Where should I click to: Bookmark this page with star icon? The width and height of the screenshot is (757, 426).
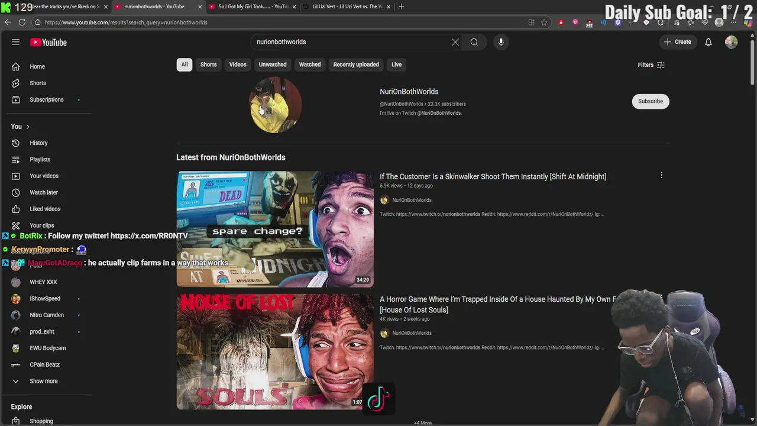(544, 22)
